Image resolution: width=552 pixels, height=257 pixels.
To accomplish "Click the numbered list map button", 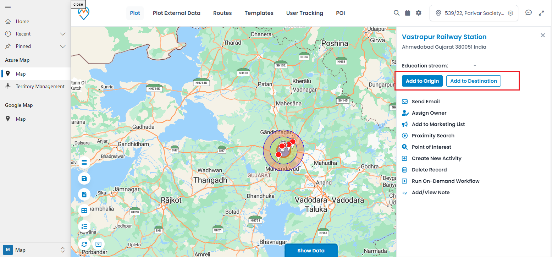I will pos(84,226).
